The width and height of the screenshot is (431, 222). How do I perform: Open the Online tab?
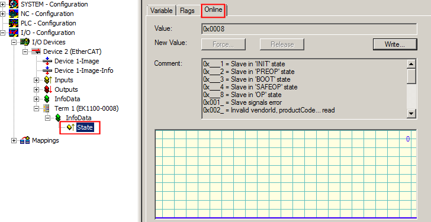pyautogui.click(x=213, y=10)
